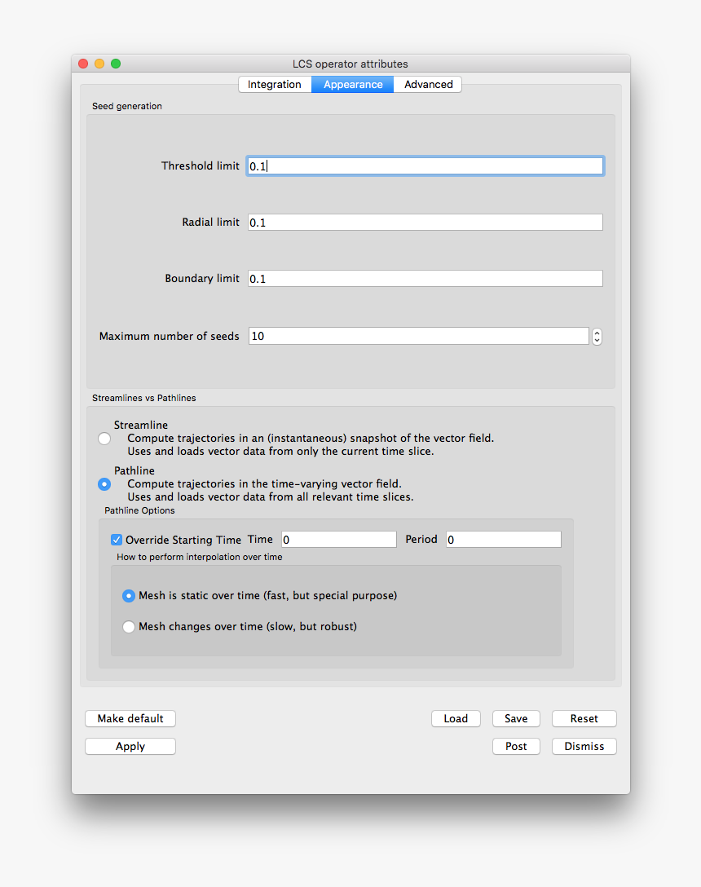Select Mesh changes over time option
Image resolution: width=701 pixels, height=887 pixels.
pos(129,627)
